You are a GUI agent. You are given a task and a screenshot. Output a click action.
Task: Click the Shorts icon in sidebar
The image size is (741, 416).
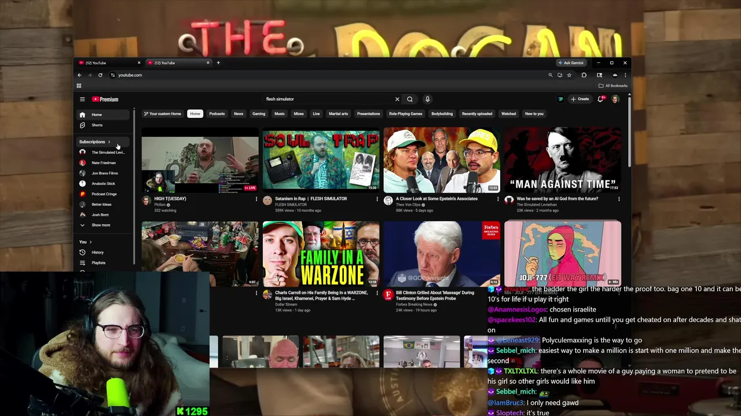[x=82, y=125]
